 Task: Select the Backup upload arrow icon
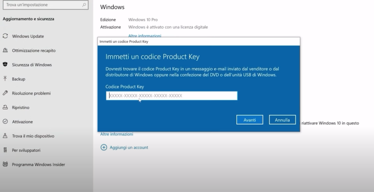pyautogui.click(x=5, y=79)
